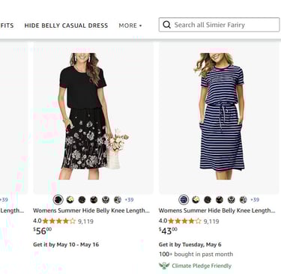Select first black swatch under floral dress

coord(58,199)
